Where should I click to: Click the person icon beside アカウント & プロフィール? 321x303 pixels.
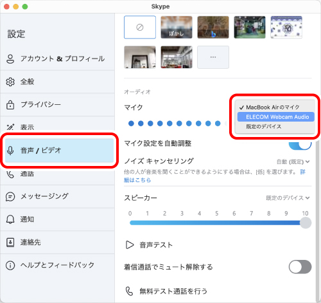[10, 59]
